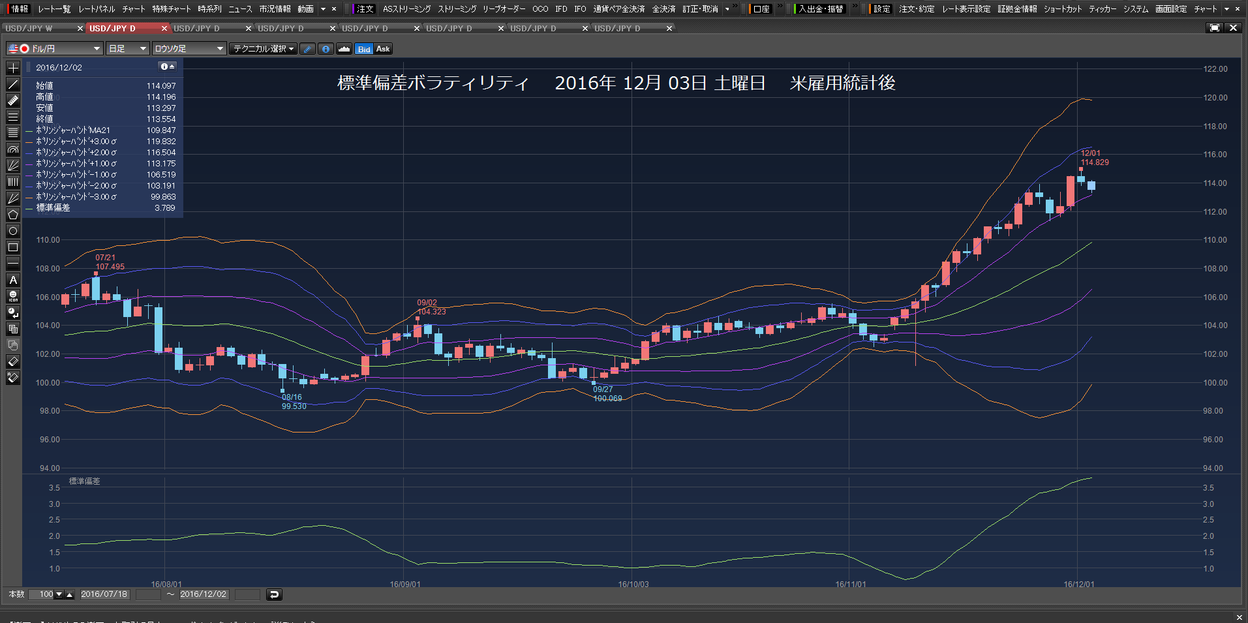Click the bar count field showing 100
The height and width of the screenshot is (623, 1248).
[x=42, y=594]
